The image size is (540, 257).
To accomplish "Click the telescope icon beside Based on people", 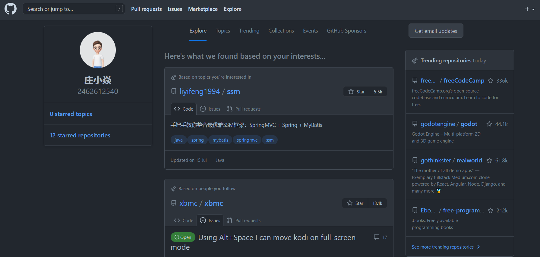I will coord(173,189).
